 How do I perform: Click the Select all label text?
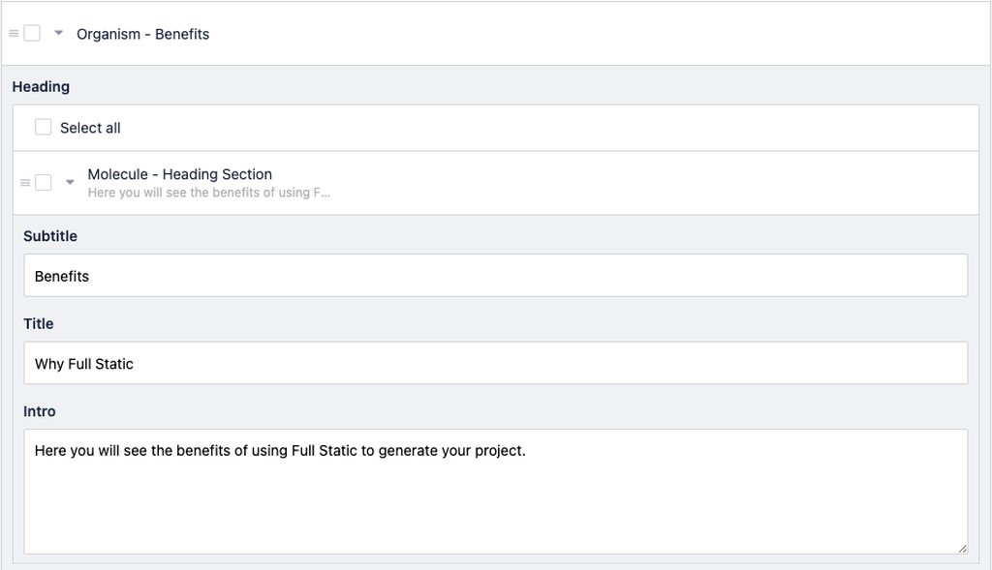tap(90, 128)
